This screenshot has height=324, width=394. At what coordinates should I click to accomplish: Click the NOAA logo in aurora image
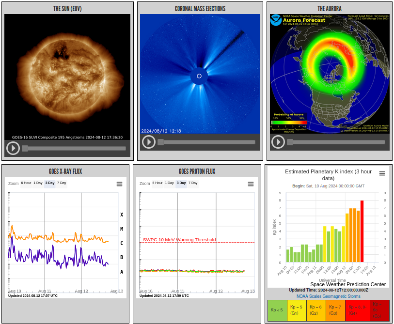coord(276,20)
